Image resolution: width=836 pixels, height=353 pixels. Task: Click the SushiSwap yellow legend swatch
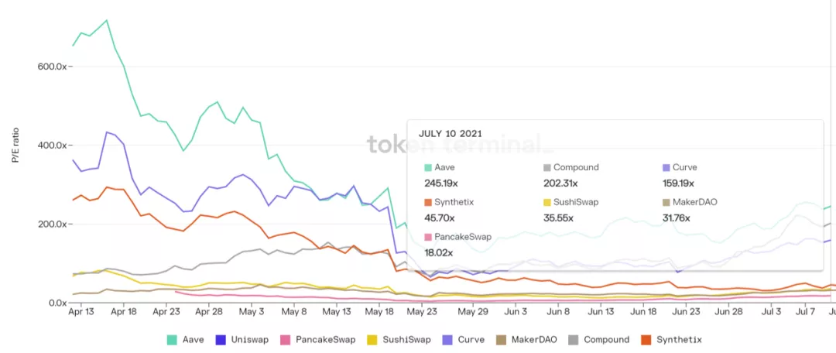(372, 339)
